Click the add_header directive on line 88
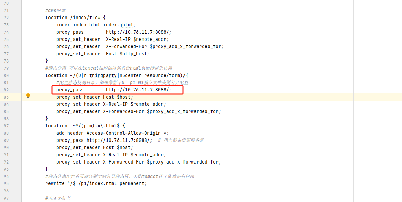 [x=70, y=133]
